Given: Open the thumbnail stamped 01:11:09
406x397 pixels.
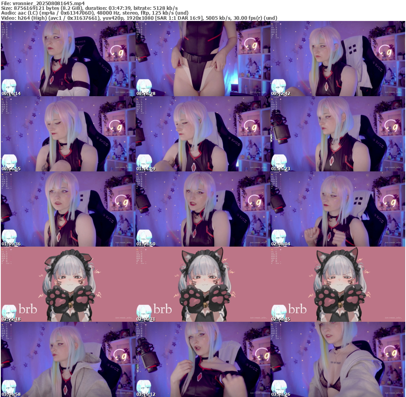Looking at the screenshot, I should click(x=203, y=134).
